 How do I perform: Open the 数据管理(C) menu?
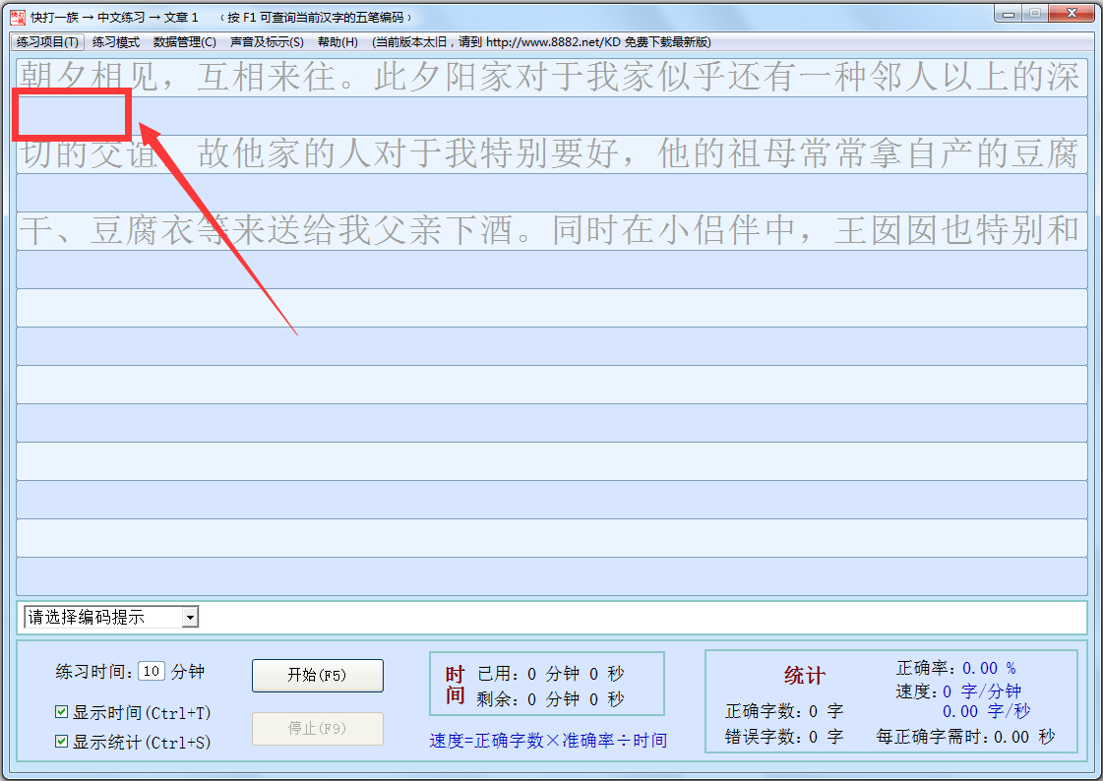coord(183,42)
